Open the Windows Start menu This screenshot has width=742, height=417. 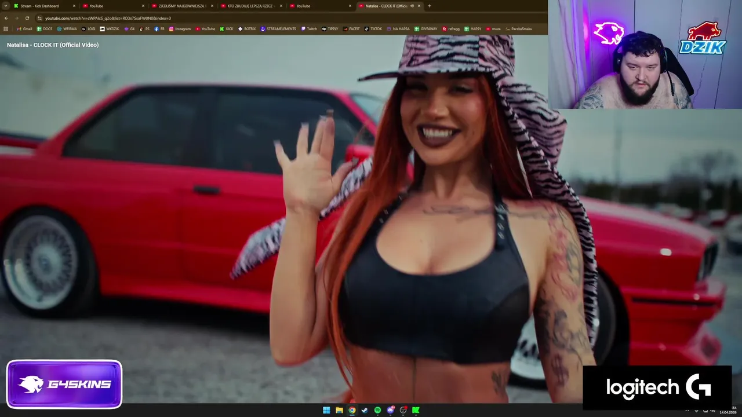(326, 410)
